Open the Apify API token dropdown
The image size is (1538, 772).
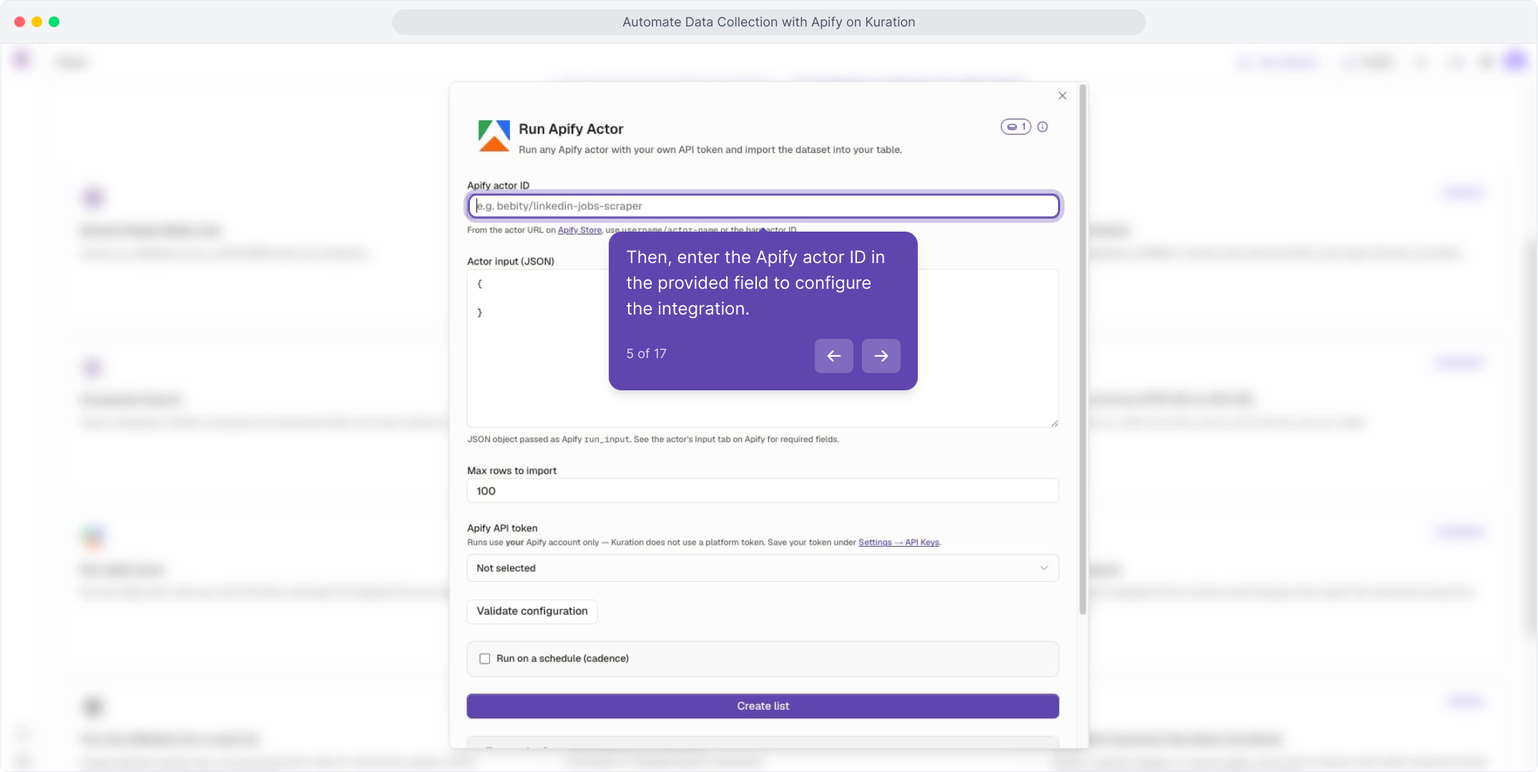(763, 568)
